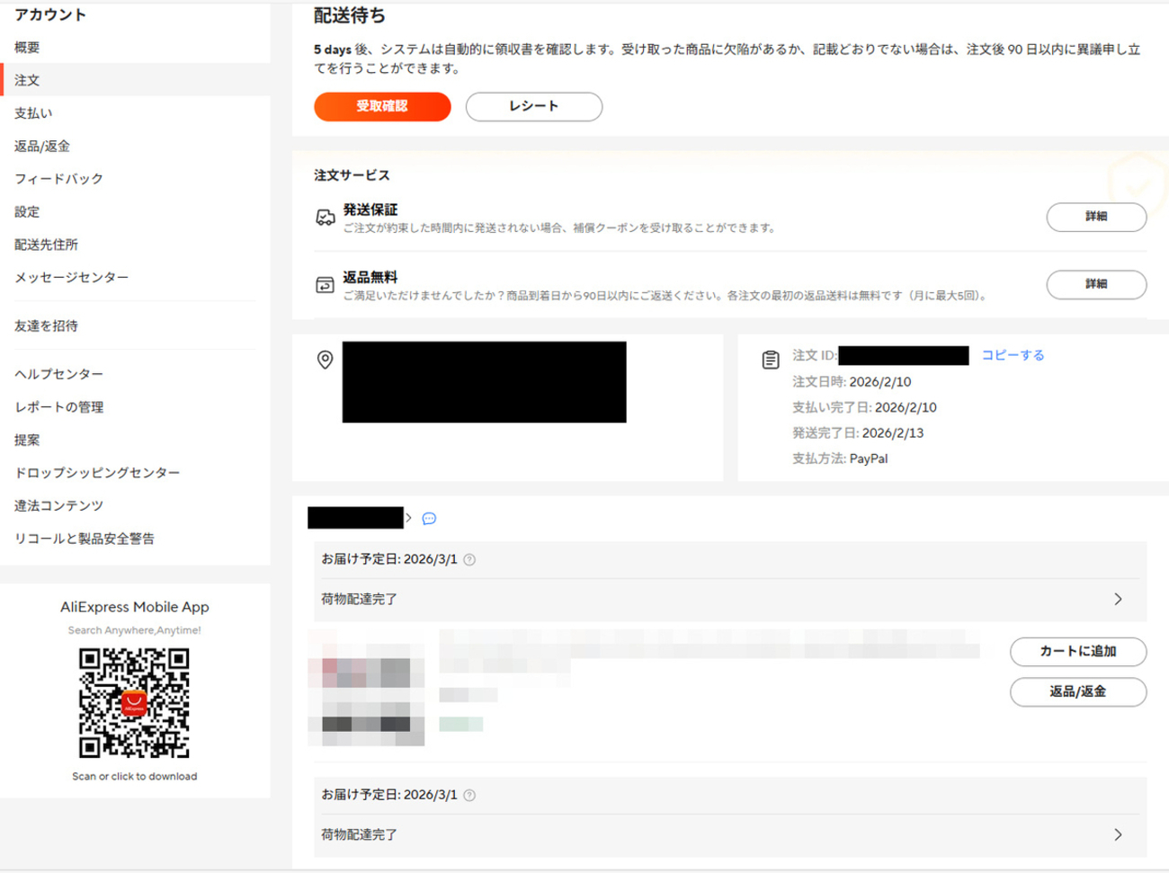
Task: Click Scan or click to download text
Action: click(135, 776)
